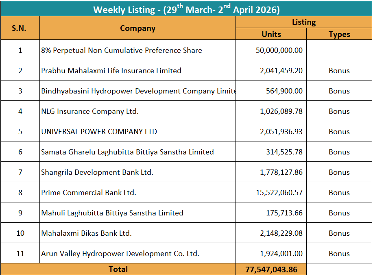
Task: Click Prabhu Mahalaxmi Life Insurance Limited cell
Action: tap(111, 71)
